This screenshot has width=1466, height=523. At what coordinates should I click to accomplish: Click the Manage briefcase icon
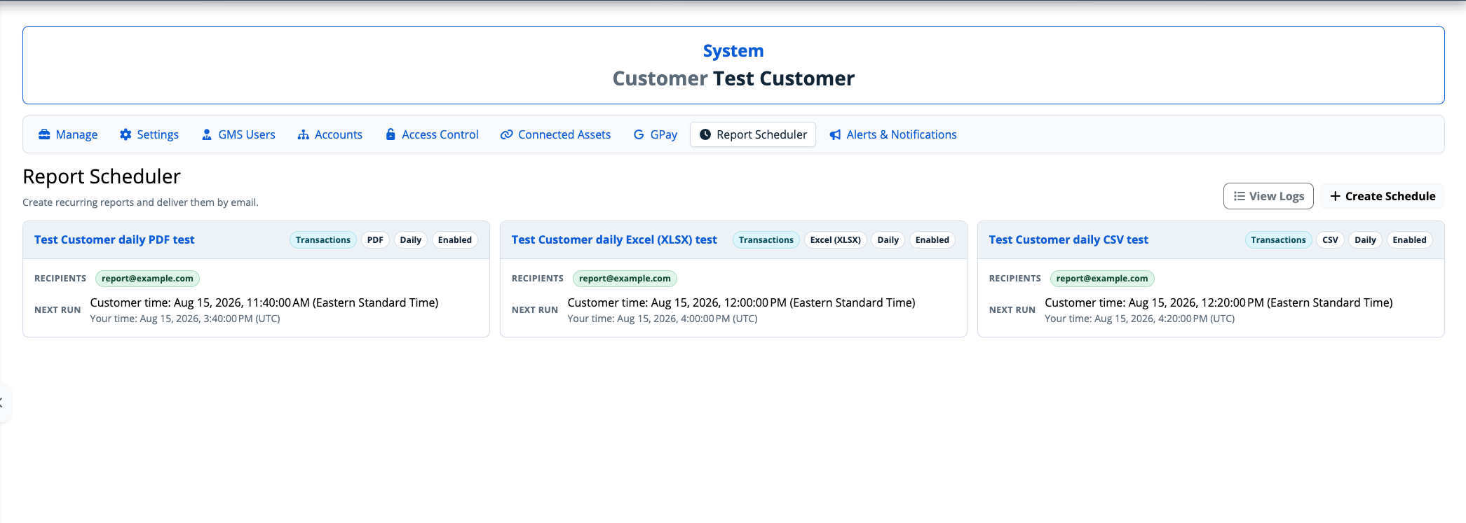pyautogui.click(x=44, y=134)
